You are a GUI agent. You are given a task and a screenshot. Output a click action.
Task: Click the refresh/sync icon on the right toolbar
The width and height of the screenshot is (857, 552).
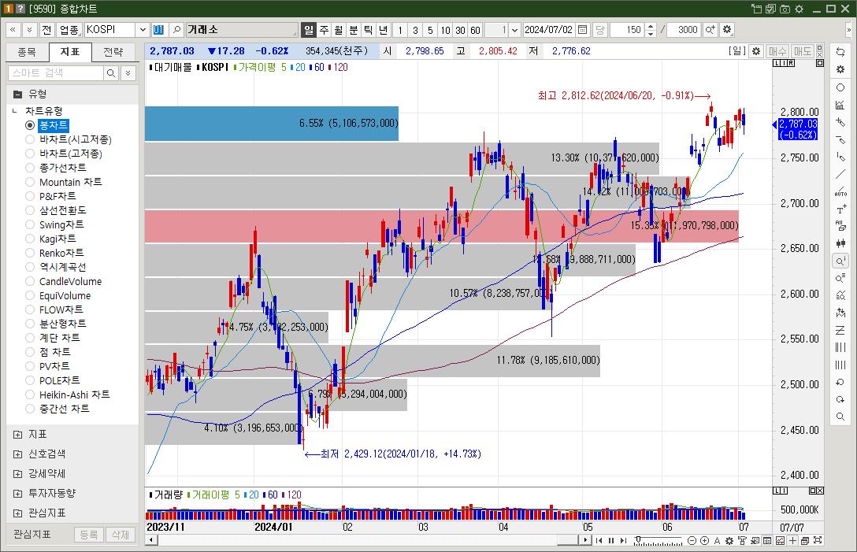(840, 52)
